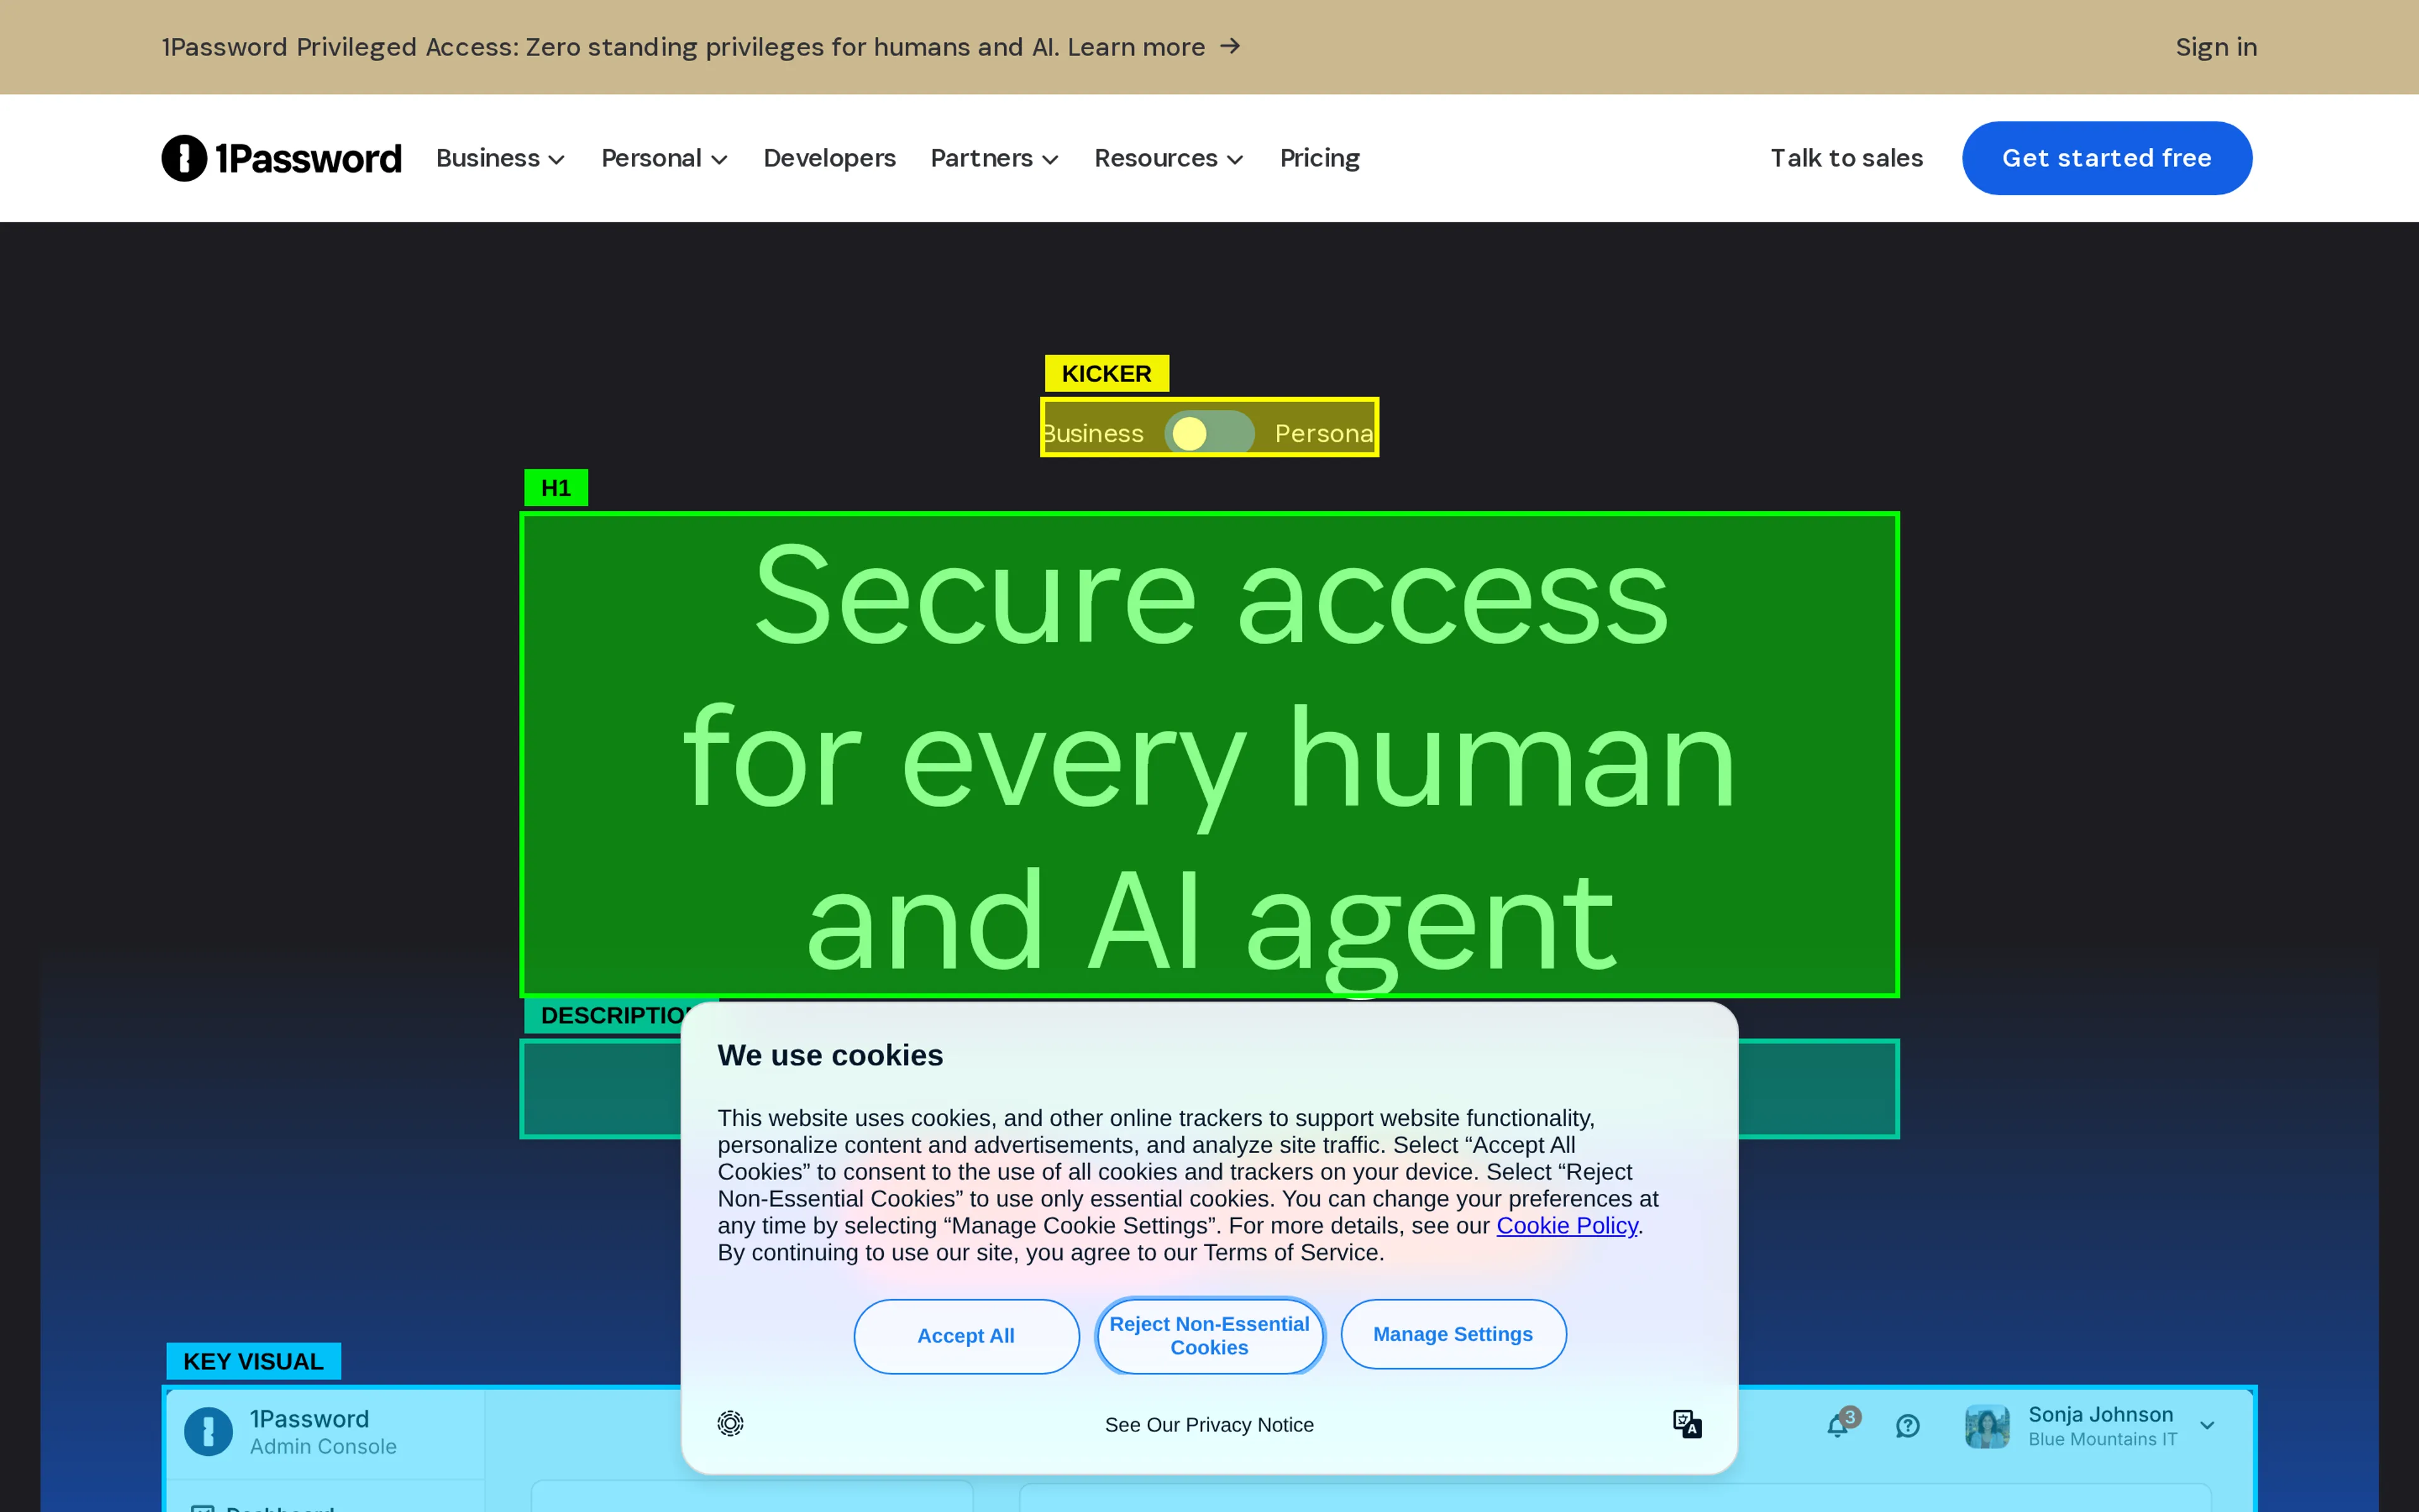The width and height of the screenshot is (2419, 1512).
Task: Click the 1Password Admin Console logo icon
Action: 208,1431
